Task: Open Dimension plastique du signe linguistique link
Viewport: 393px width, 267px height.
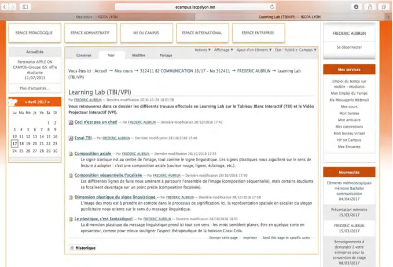Action: pos(115,197)
